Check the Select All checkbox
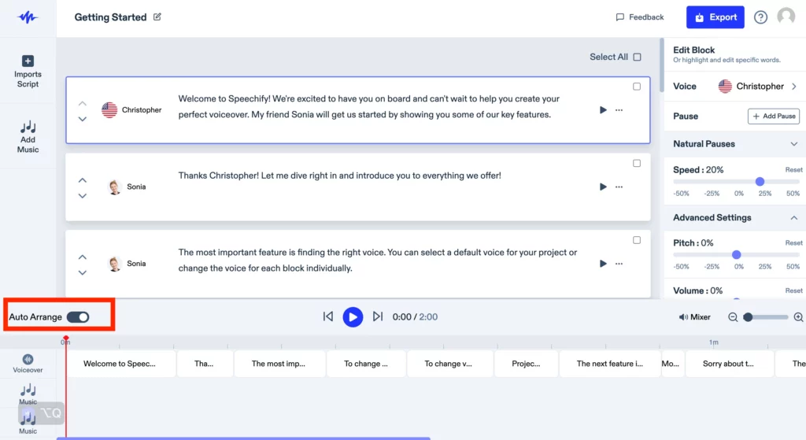This screenshot has height=440, width=806. 637,57
